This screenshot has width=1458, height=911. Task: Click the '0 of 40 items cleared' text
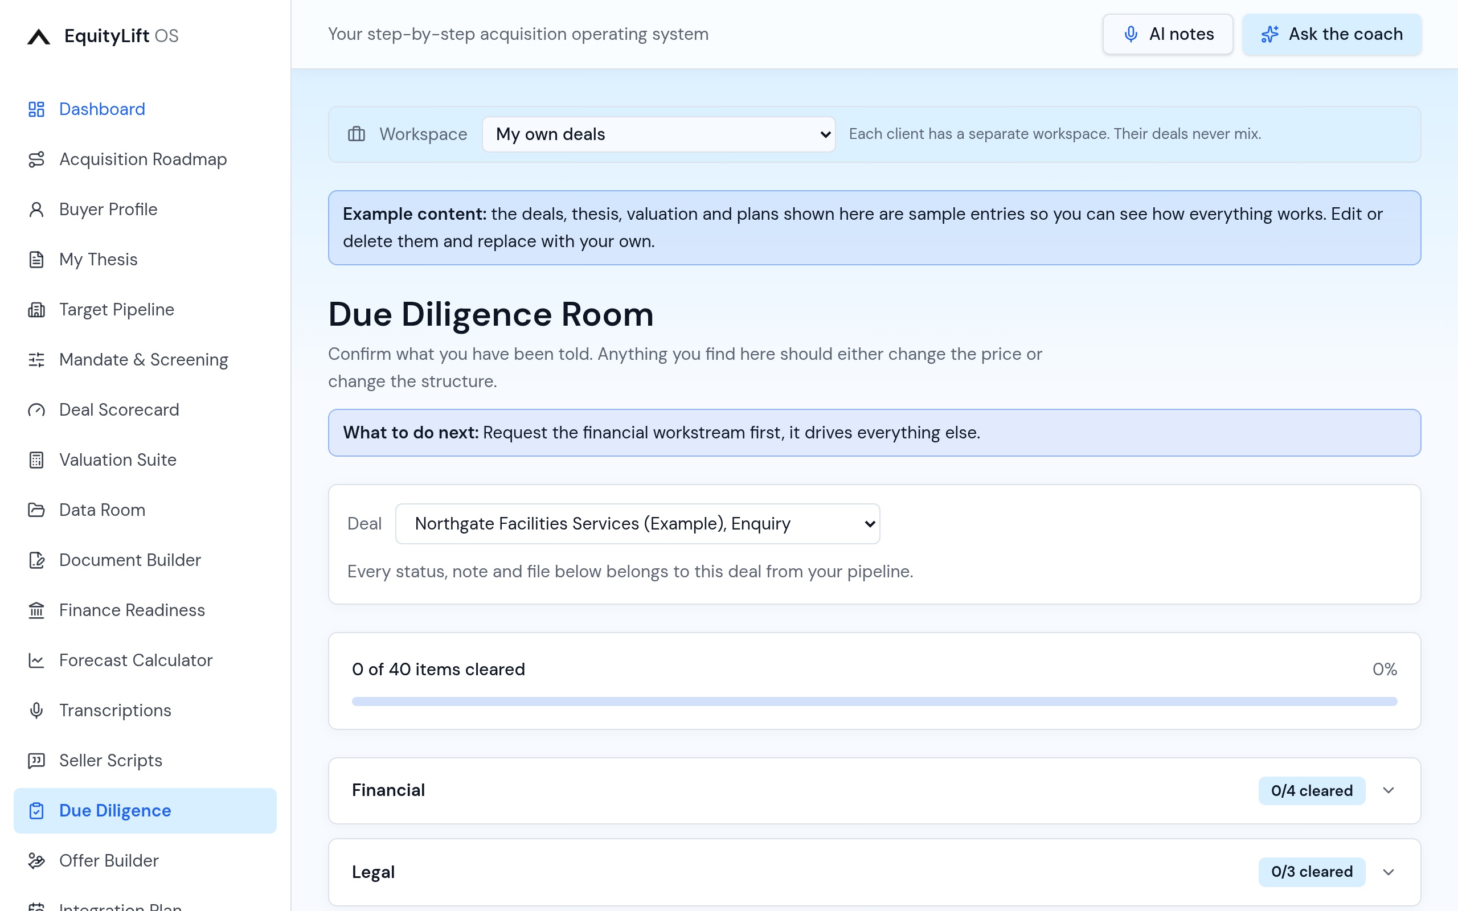(x=439, y=670)
